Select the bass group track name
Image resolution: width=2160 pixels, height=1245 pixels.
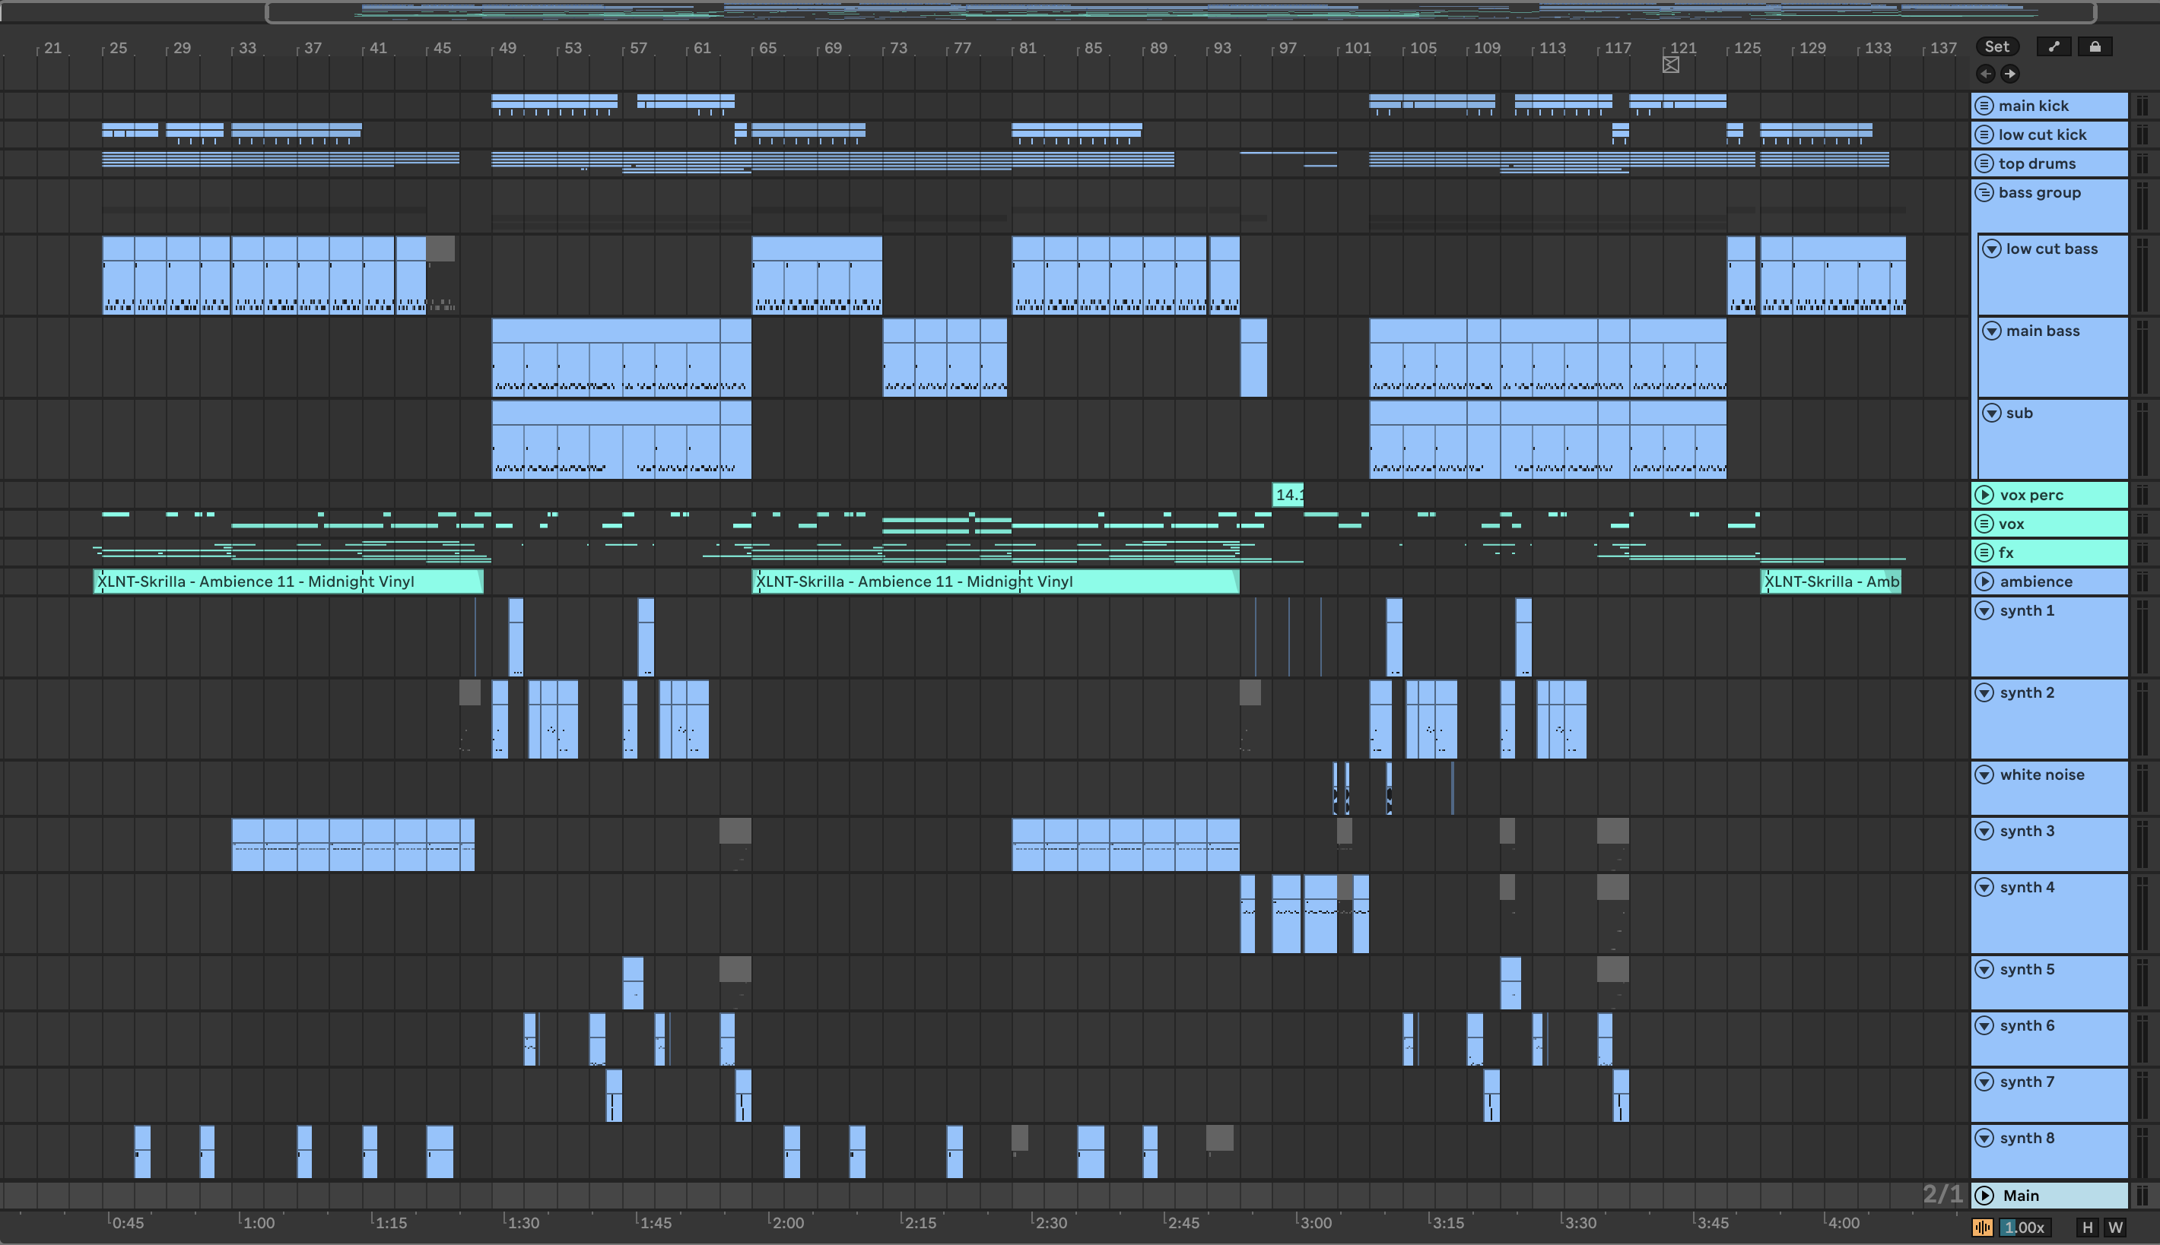coord(2039,192)
